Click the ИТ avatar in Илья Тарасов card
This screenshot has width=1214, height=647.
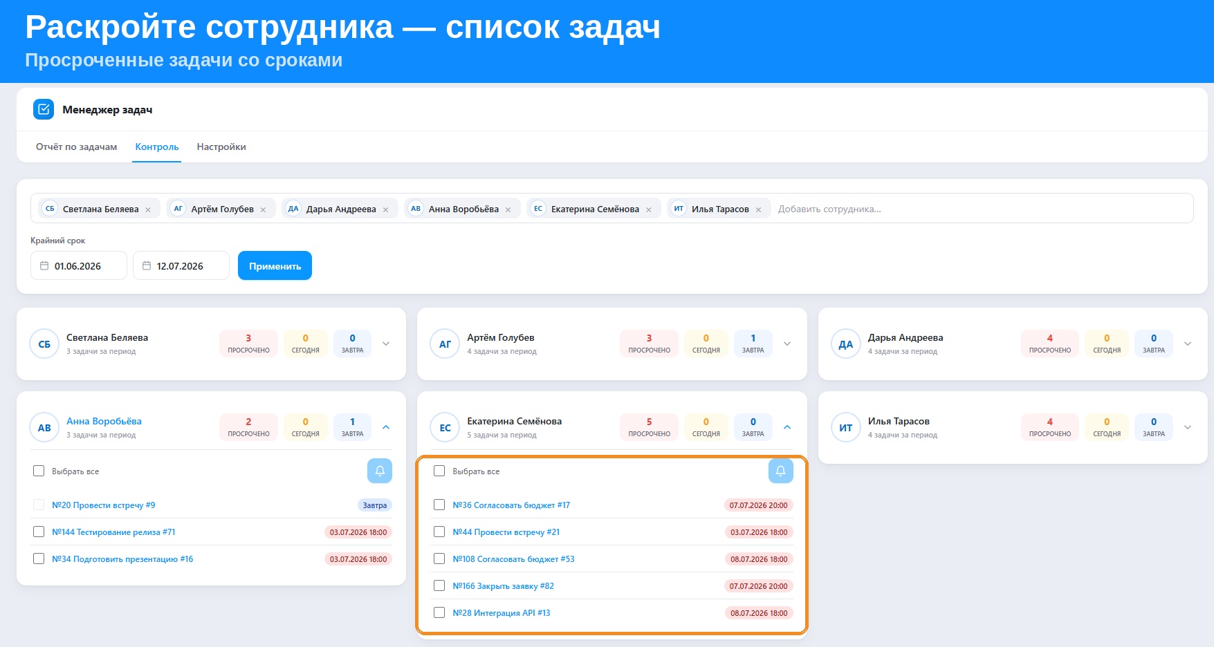pos(845,428)
